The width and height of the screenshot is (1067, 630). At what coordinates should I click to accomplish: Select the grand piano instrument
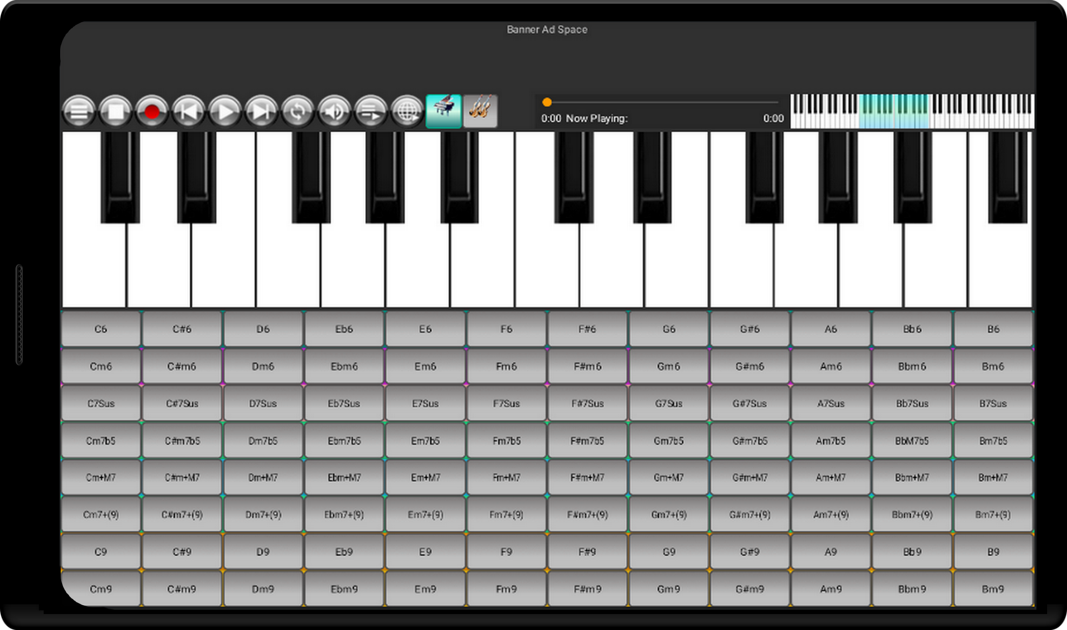point(444,111)
